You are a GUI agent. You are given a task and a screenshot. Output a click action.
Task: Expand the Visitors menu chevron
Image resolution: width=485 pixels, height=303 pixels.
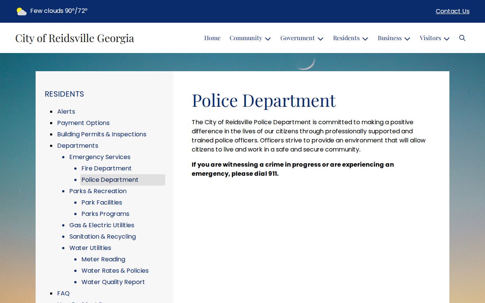447,39
